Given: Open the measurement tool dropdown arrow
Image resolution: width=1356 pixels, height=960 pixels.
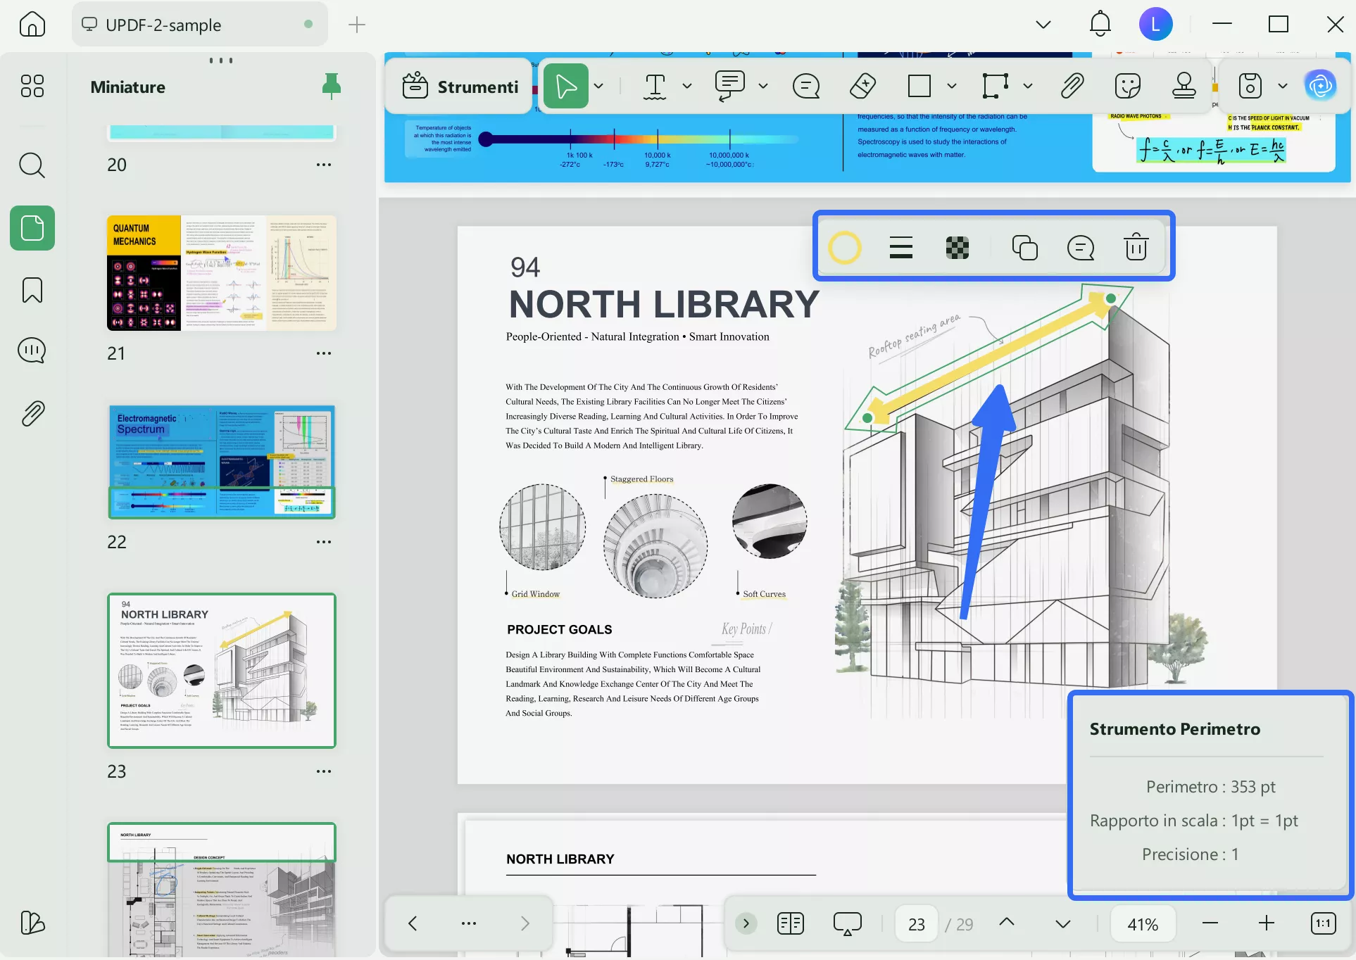Looking at the screenshot, I should [1028, 86].
